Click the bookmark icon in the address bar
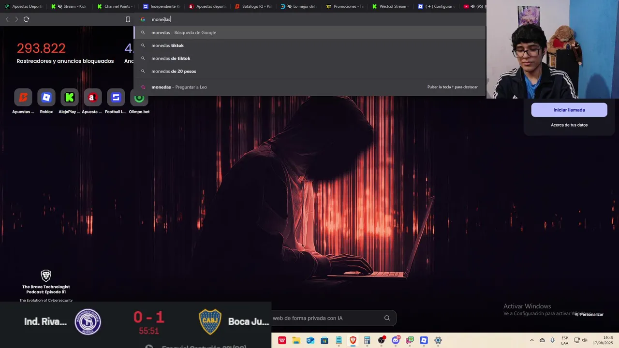619x348 pixels. point(128,19)
